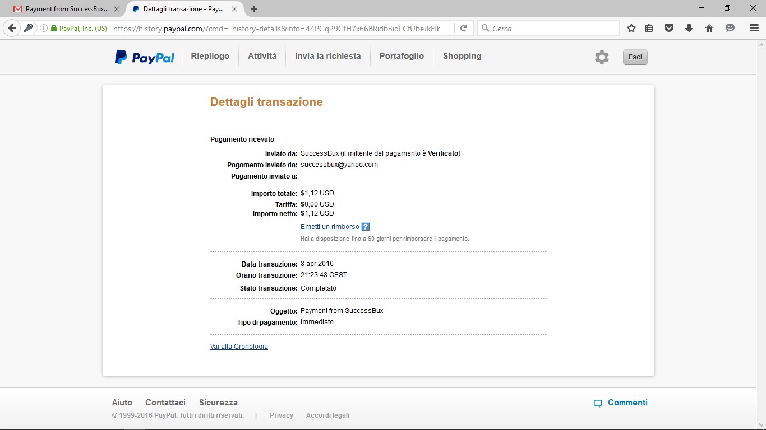Image resolution: width=766 pixels, height=430 pixels.
Task: Click the Payment from SuccessBux subject text
Action: [x=342, y=311]
